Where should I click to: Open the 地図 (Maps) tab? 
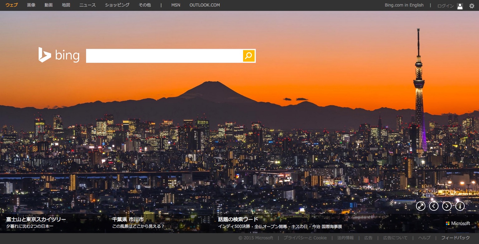click(66, 5)
